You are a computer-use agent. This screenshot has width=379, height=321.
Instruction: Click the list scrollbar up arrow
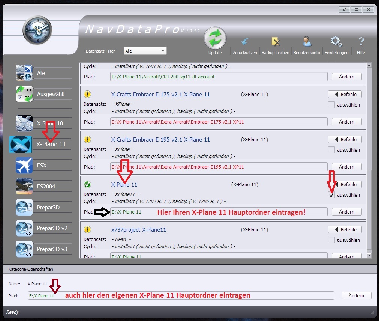click(369, 65)
